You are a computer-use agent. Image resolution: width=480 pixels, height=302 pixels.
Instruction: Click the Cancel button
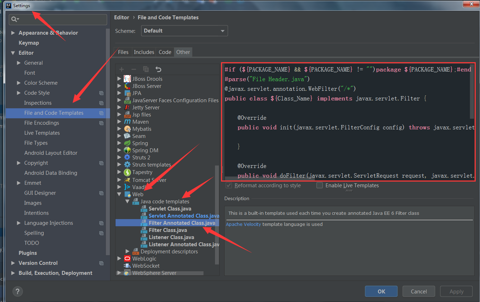coord(419,291)
